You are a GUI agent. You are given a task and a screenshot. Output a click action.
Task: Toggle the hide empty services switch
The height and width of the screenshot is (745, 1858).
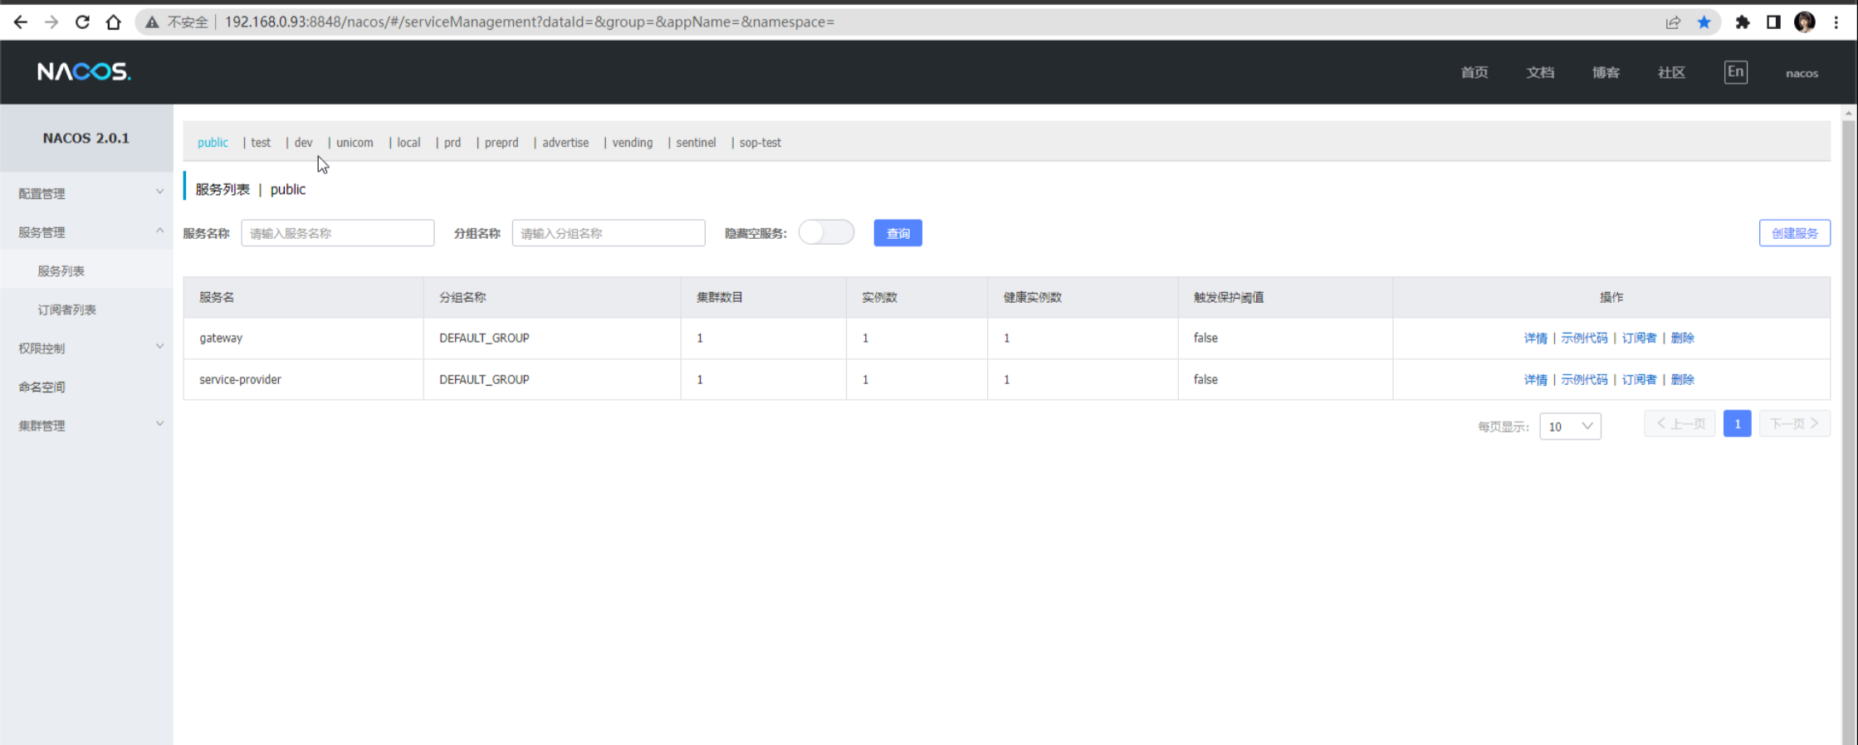[x=826, y=232]
